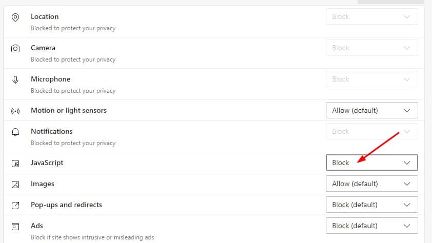432x243 pixels.
Task: Click the disabled Location Block dropdown
Action: click(x=372, y=16)
